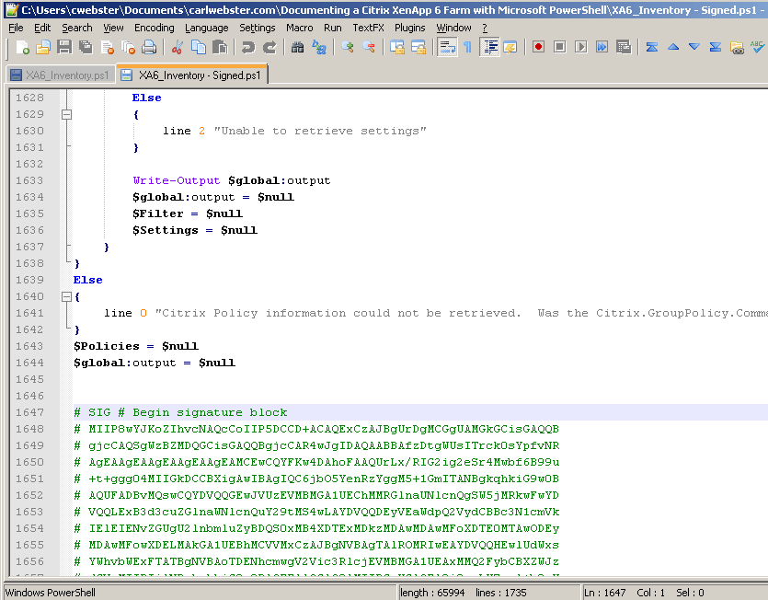Click the New file toolbar icon
This screenshot has width=768, height=600.
22,47
